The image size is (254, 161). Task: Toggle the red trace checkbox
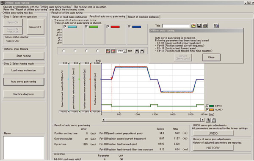click(x=108, y=27)
